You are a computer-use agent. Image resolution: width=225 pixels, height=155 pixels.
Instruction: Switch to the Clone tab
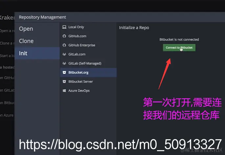pos(37,41)
